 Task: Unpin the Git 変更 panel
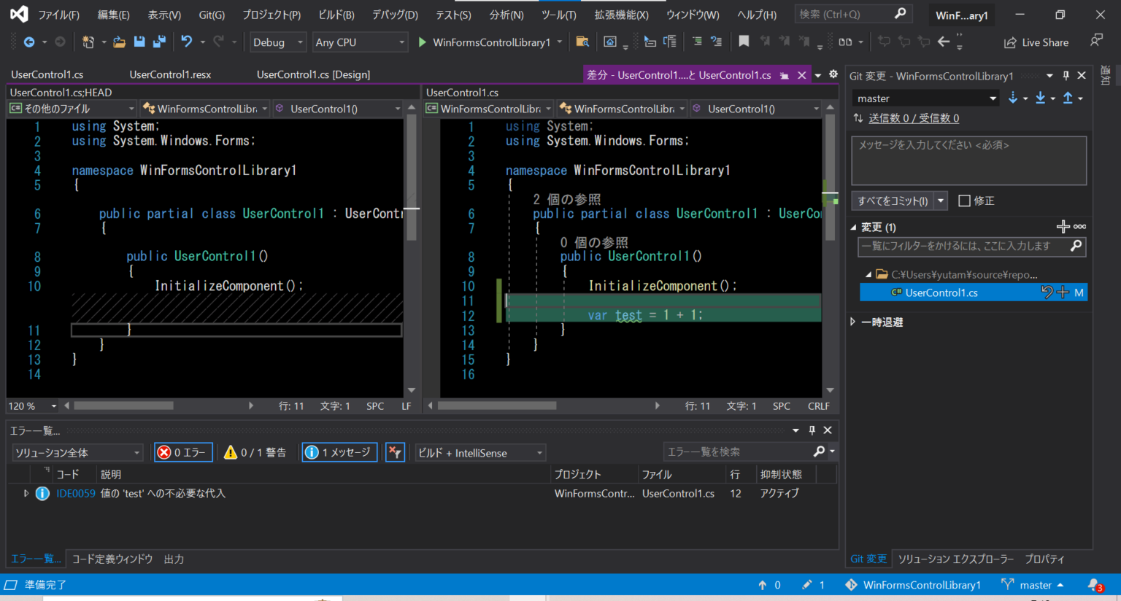pyautogui.click(x=1066, y=75)
